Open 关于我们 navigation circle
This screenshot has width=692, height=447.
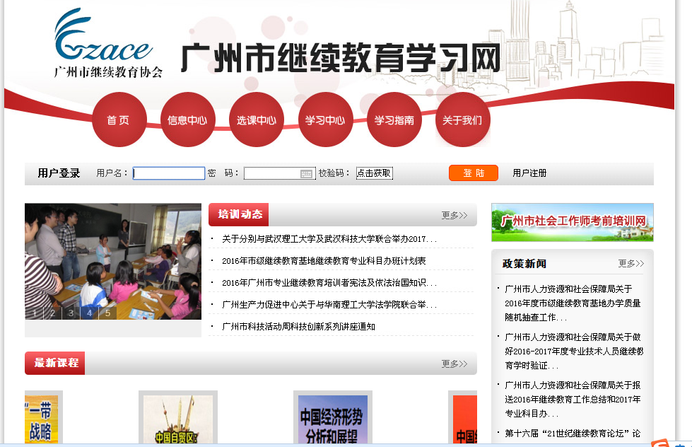(462, 120)
